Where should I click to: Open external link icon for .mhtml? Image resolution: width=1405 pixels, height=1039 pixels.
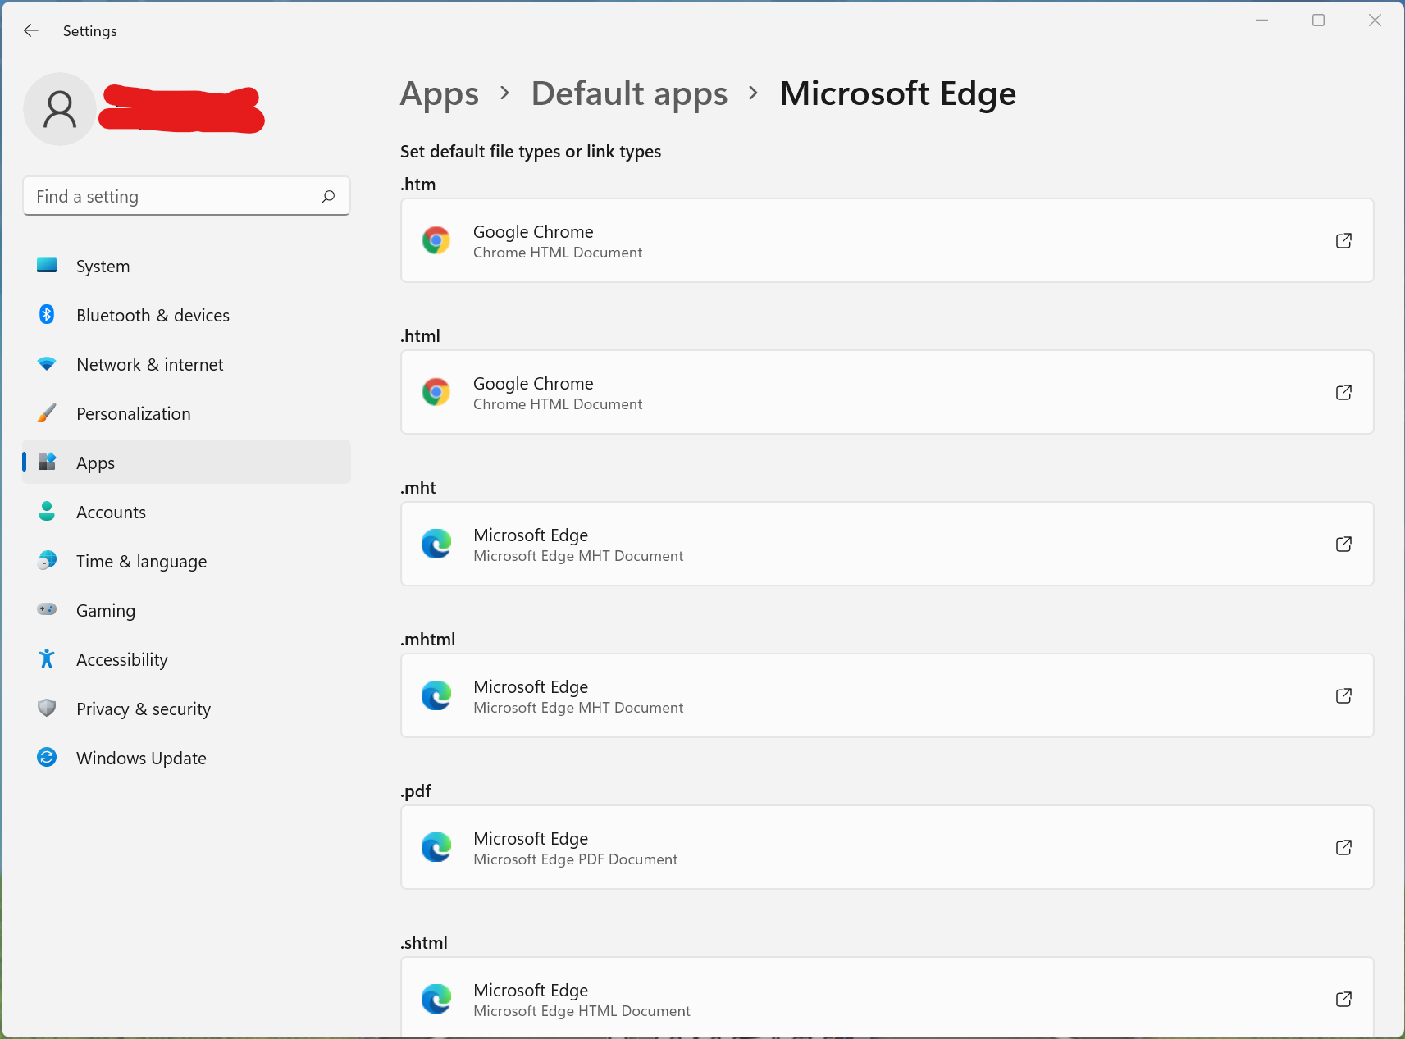(x=1343, y=695)
